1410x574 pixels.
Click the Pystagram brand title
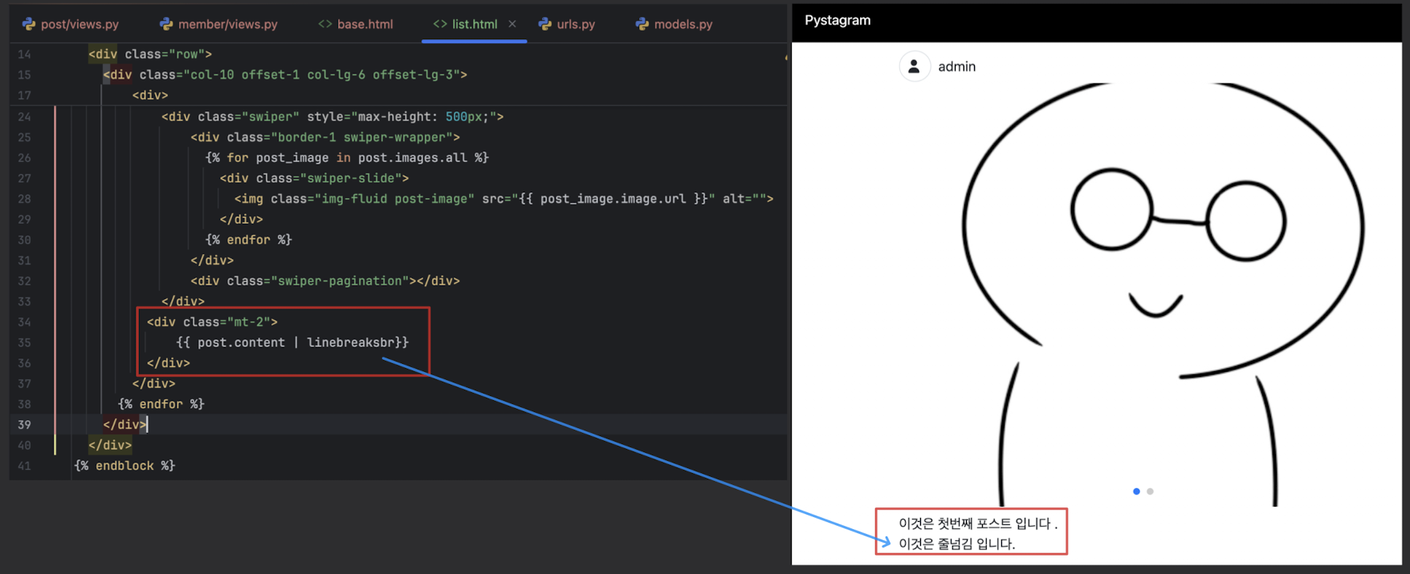837,20
